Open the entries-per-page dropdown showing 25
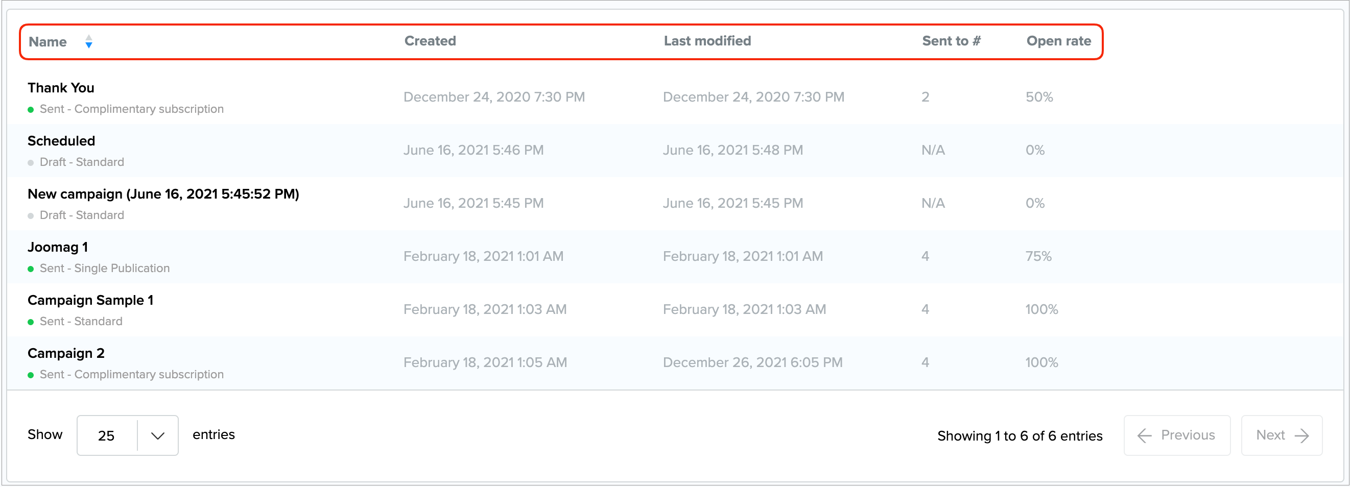 107,435
